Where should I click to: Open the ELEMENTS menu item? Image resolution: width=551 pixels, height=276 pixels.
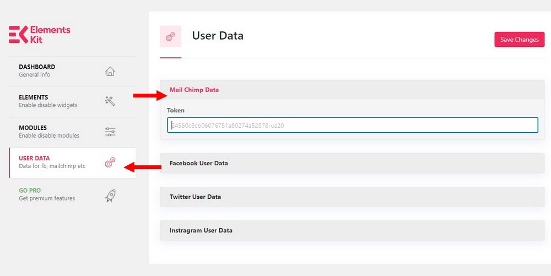(x=72, y=102)
